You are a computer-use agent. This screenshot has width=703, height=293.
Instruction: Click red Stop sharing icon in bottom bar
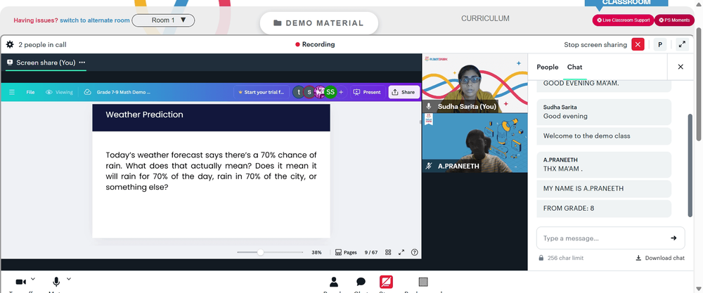[x=386, y=282]
